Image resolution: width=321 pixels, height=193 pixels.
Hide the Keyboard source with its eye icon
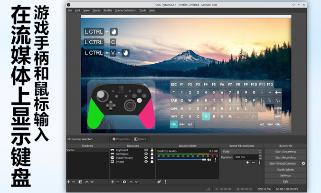click(x=146, y=150)
